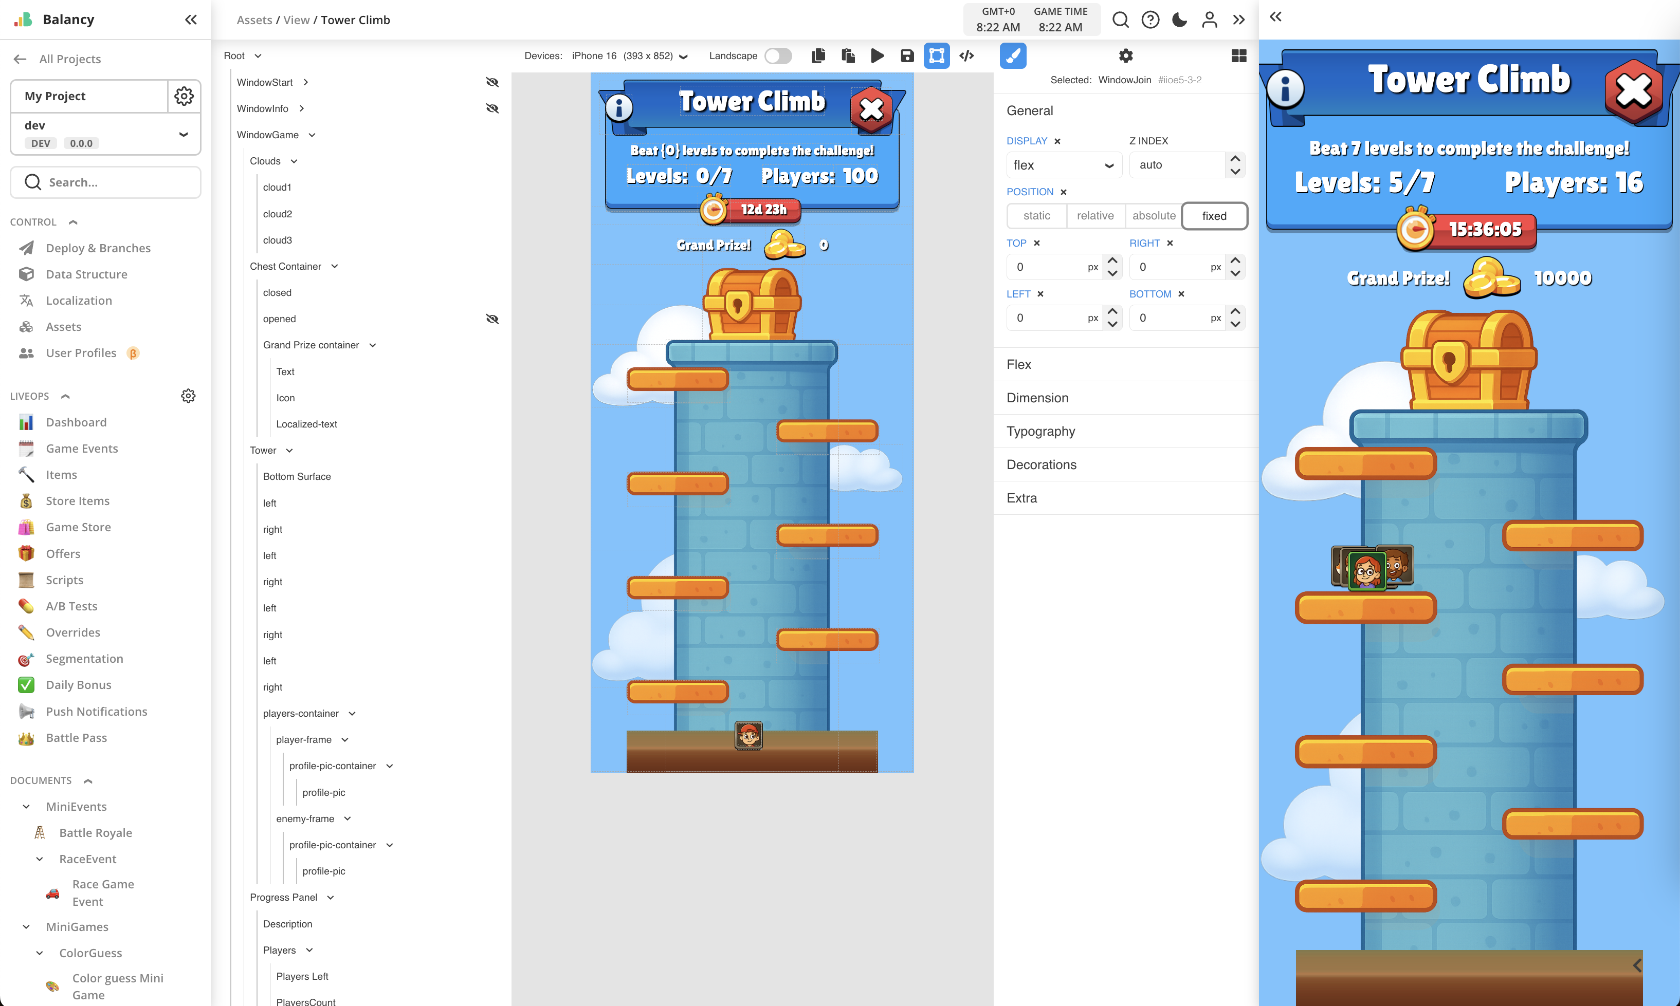Viewport: 1680px width, 1006px height.
Task: Toggle visibility of the opened chest layer
Action: pos(492,319)
